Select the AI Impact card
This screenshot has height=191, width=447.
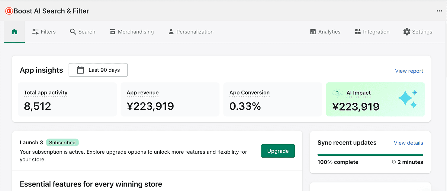[x=375, y=99]
